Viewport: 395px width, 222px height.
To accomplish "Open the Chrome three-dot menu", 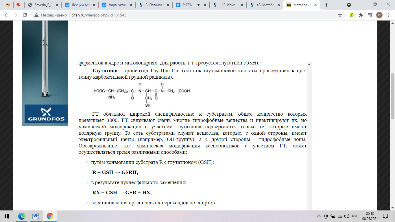I will coord(388,15).
